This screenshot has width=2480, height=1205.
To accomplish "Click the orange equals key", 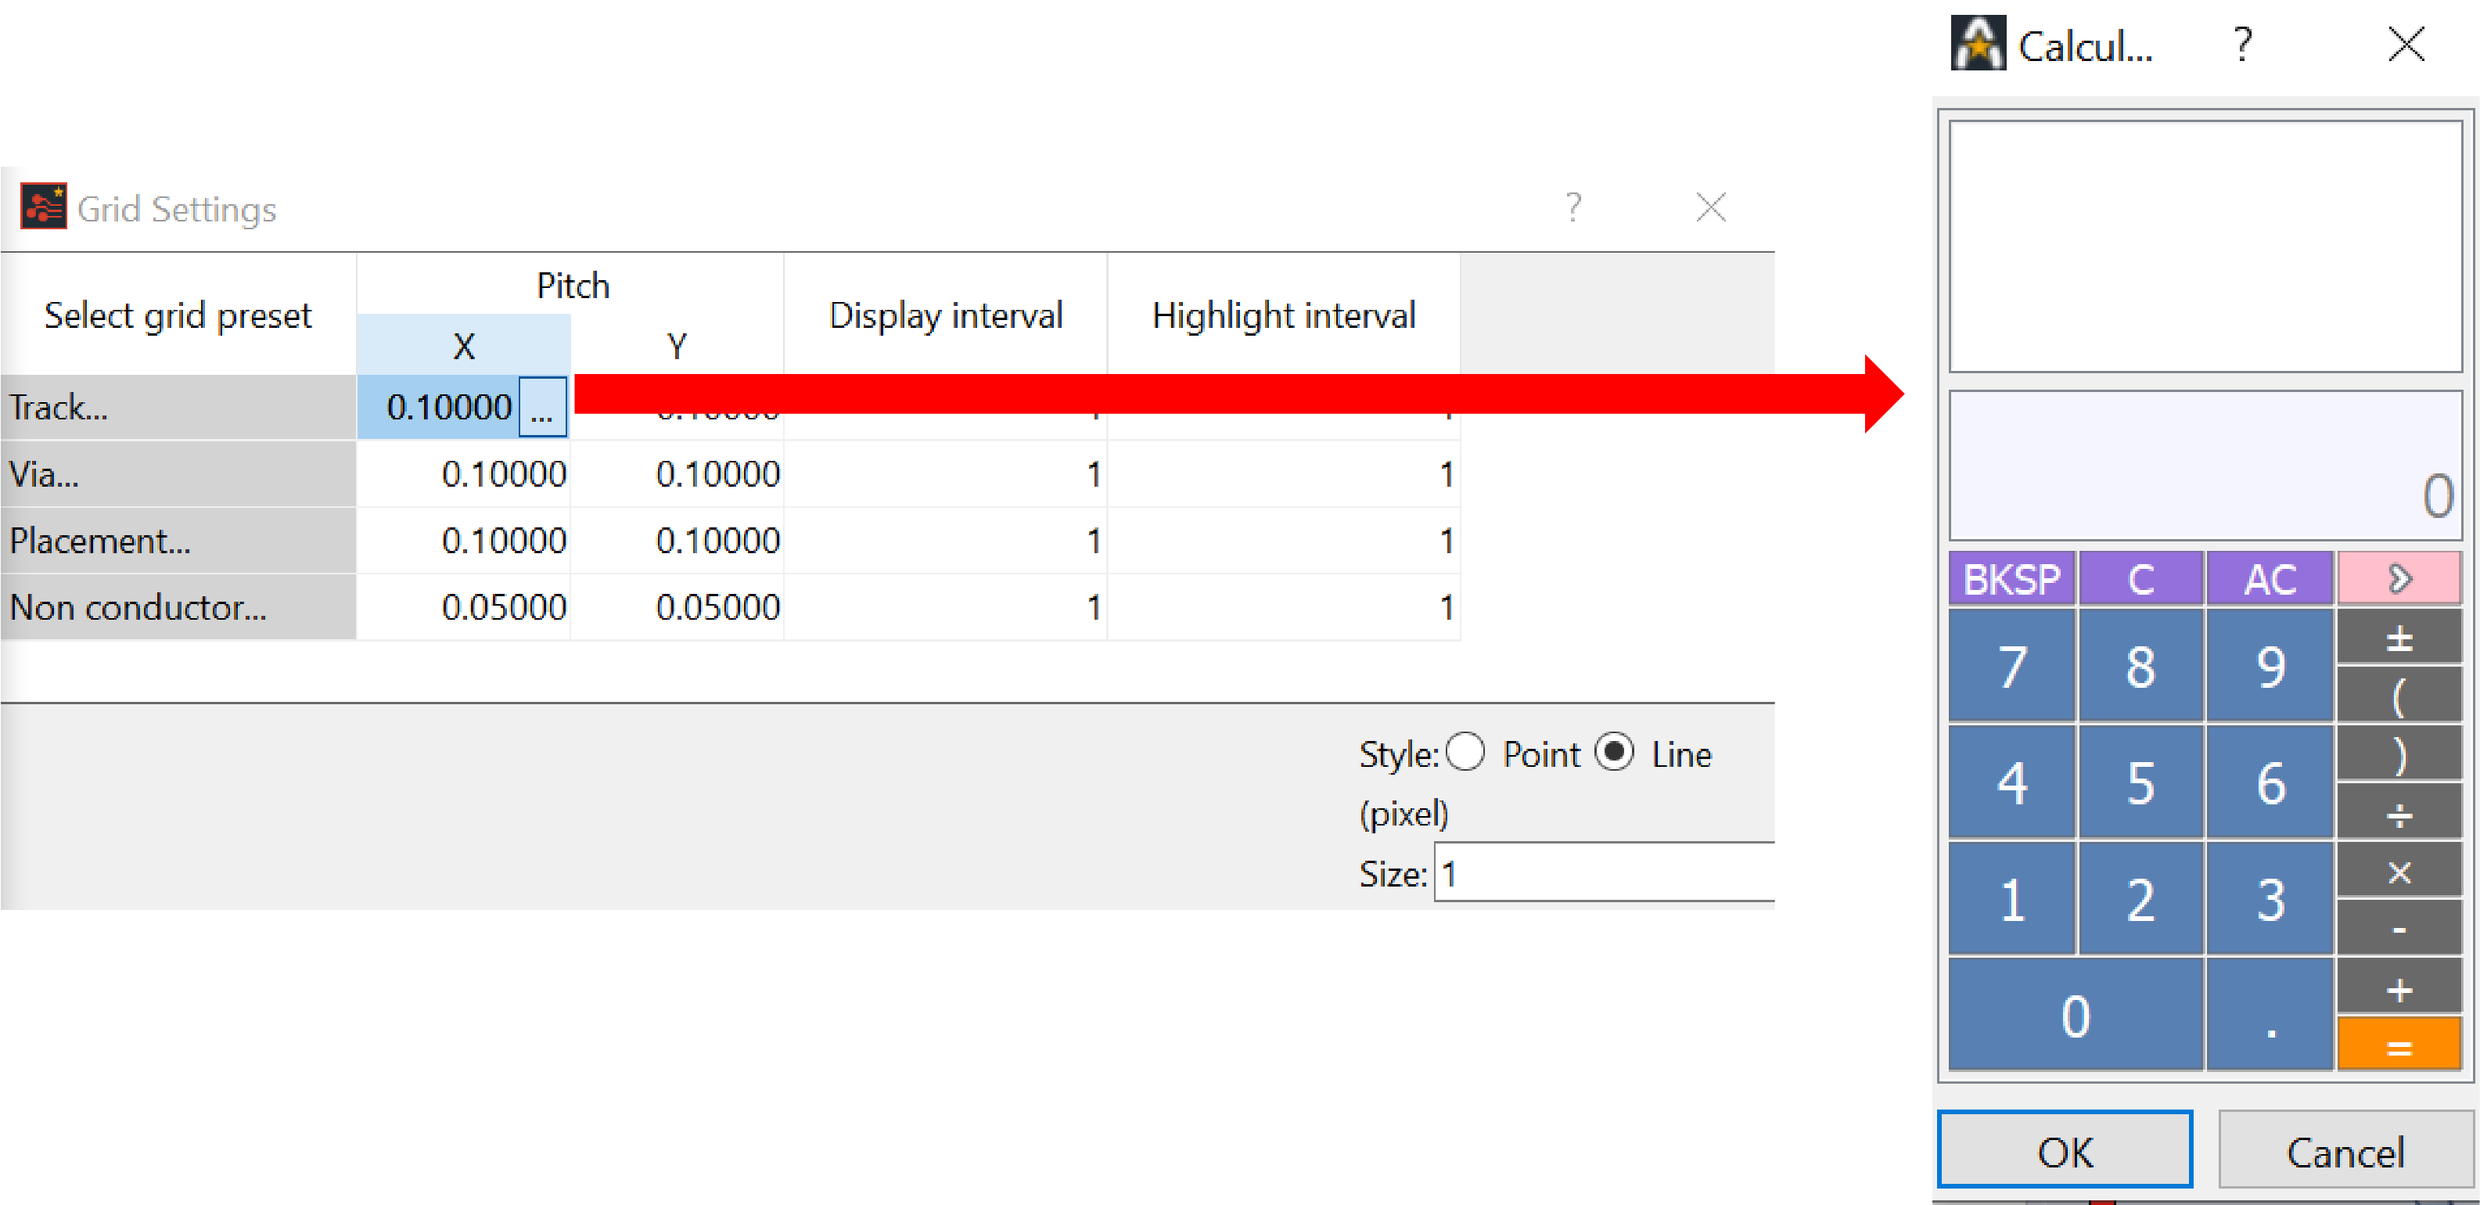I will click(x=2398, y=1045).
